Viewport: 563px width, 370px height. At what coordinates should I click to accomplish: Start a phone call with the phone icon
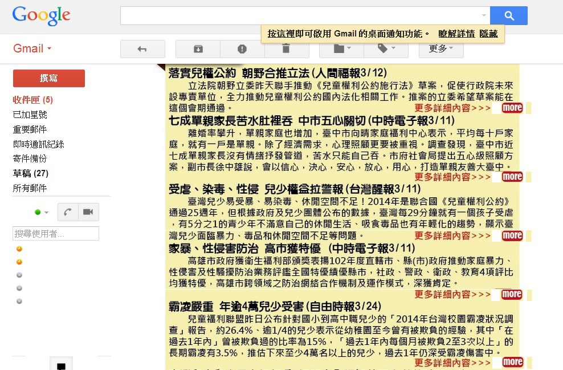[x=68, y=212]
